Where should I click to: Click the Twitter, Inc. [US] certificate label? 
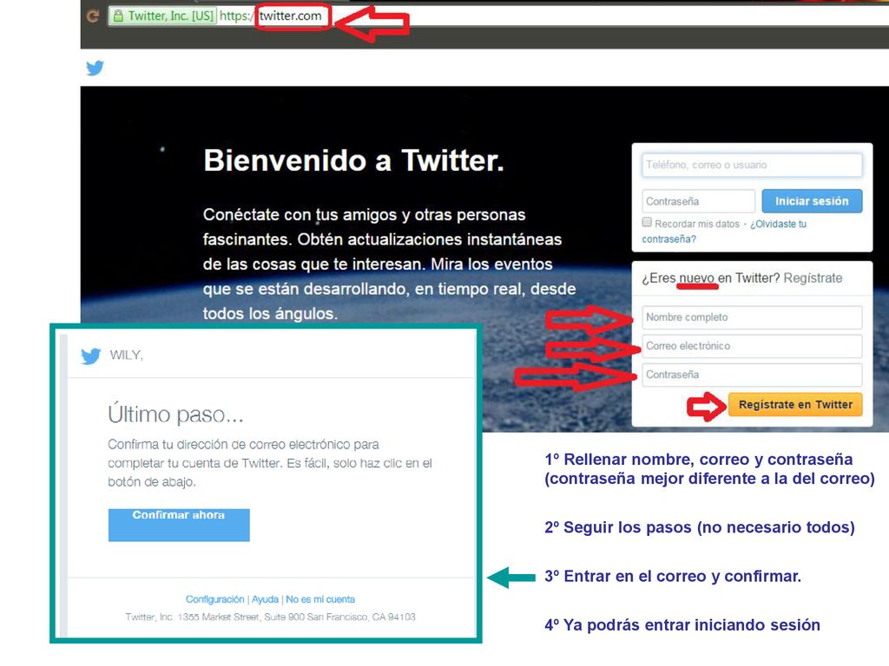(x=171, y=16)
